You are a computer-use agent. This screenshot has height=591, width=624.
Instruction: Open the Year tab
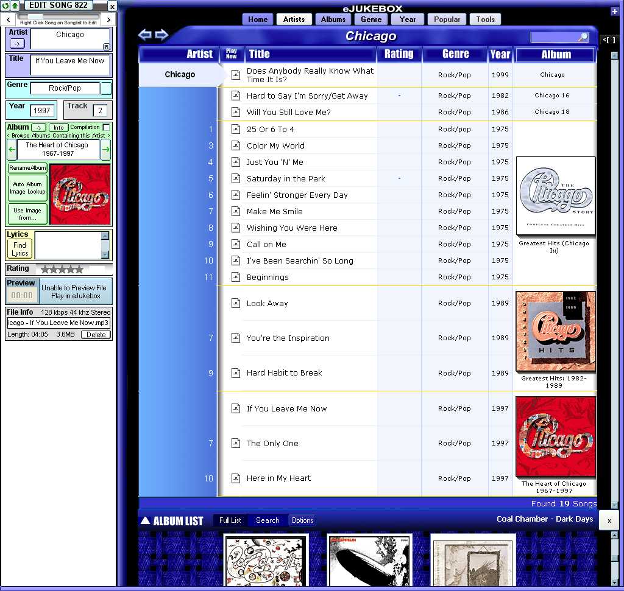(x=408, y=19)
